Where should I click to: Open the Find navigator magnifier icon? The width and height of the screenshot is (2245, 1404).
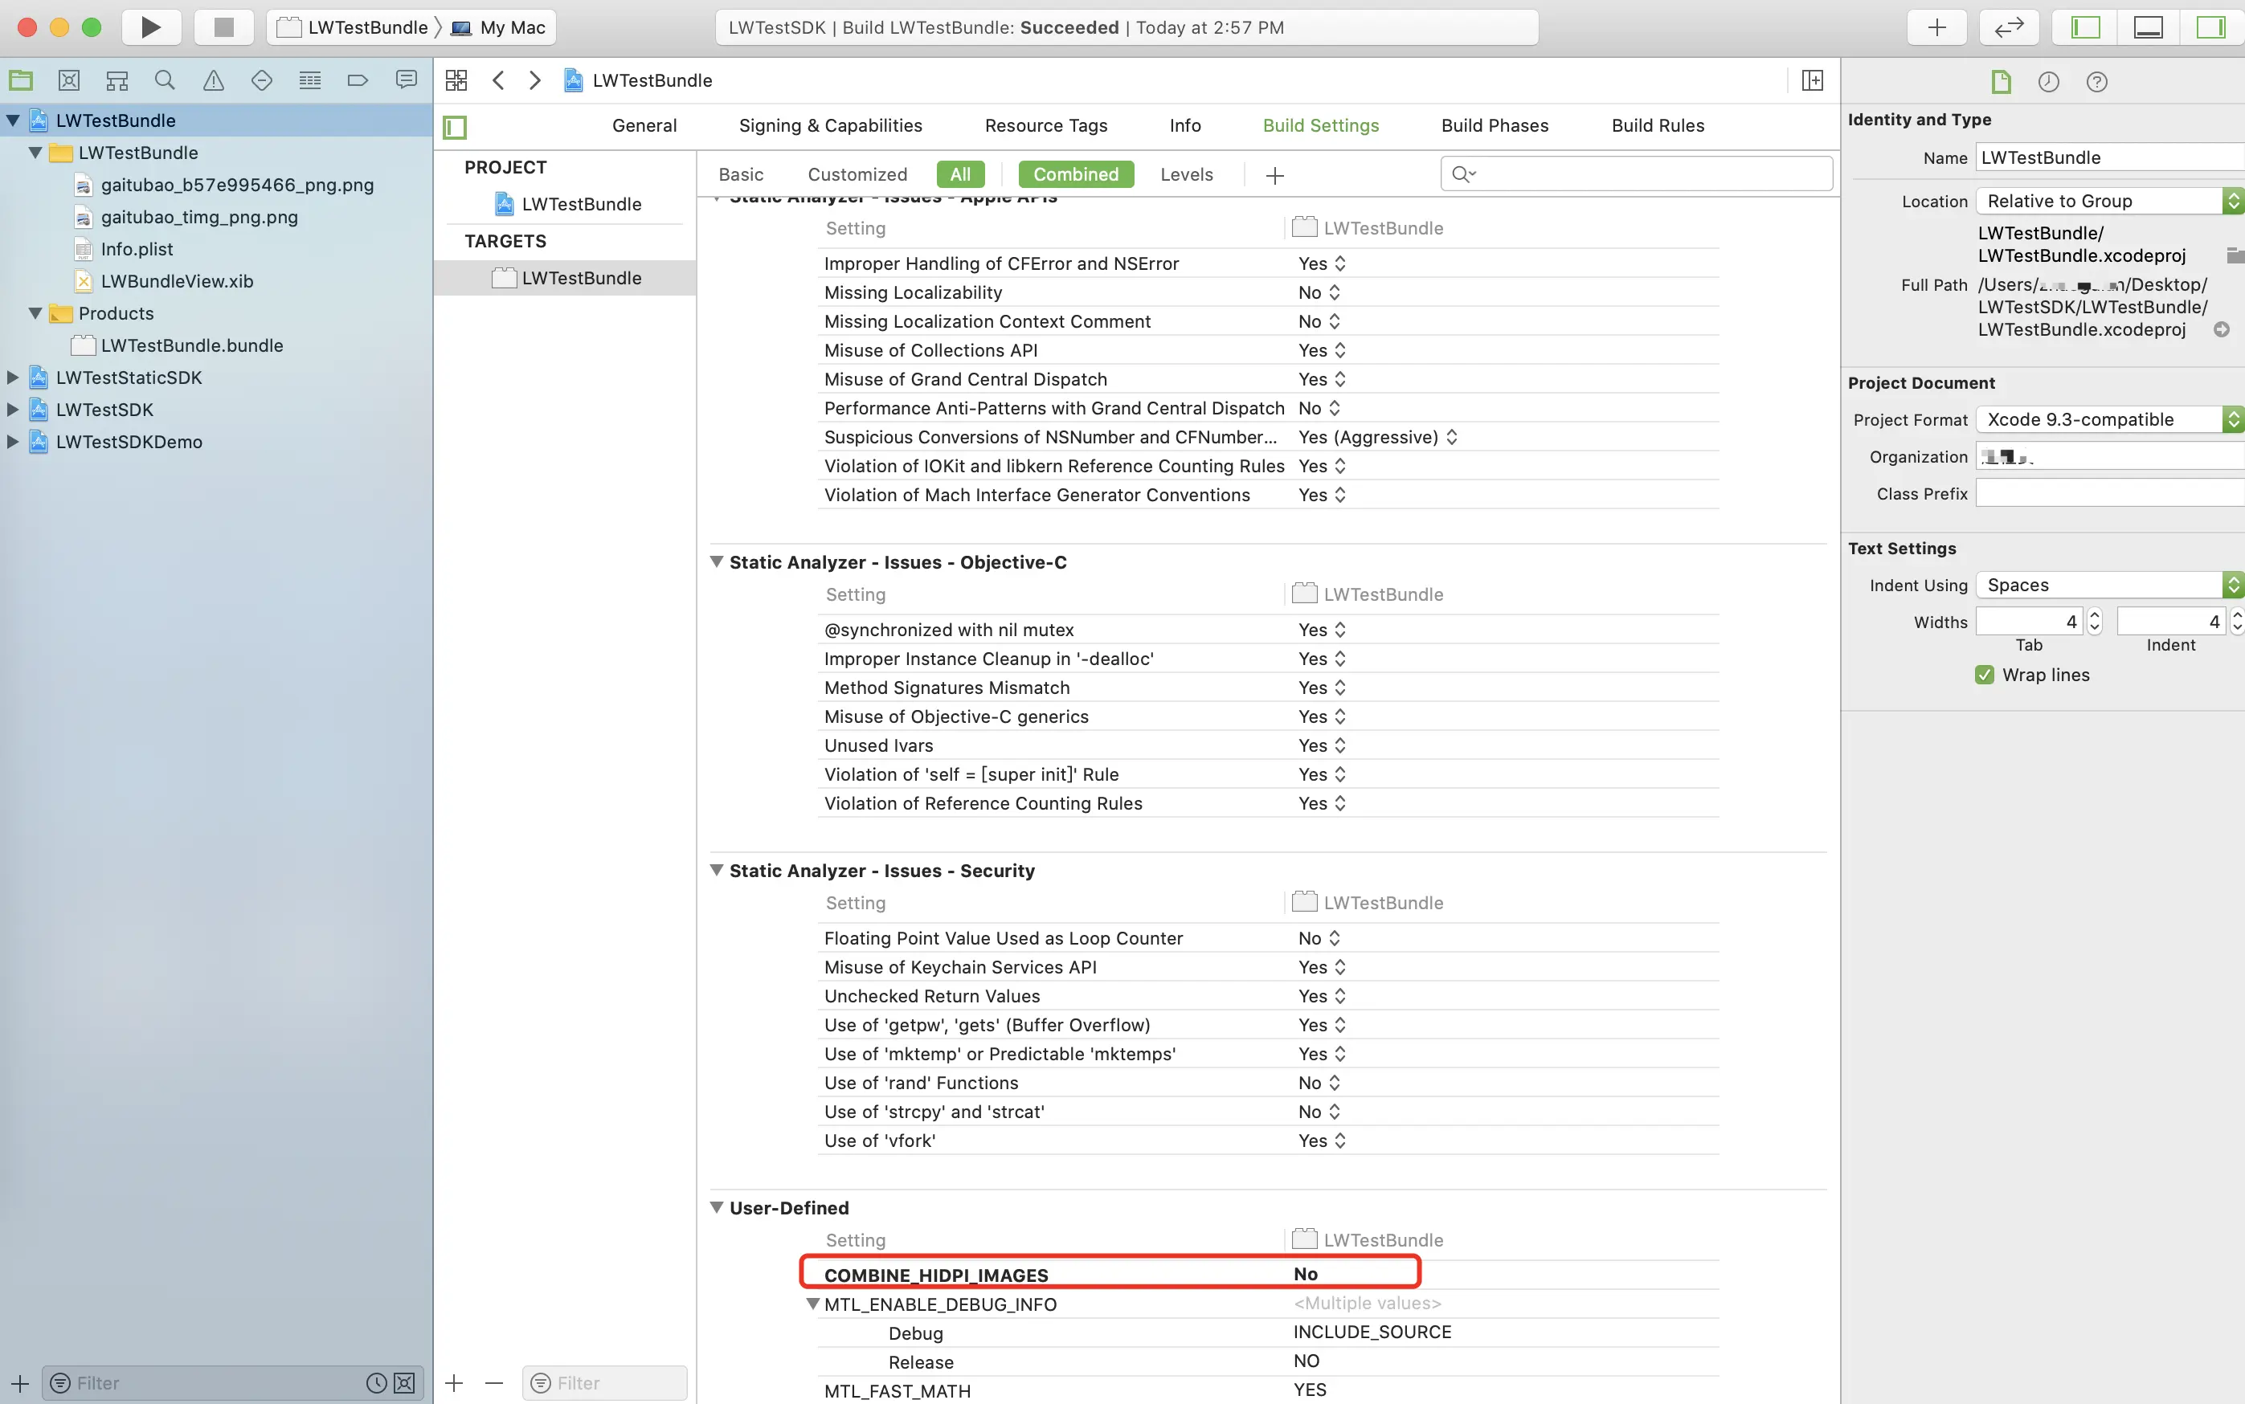tap(165, 81)
